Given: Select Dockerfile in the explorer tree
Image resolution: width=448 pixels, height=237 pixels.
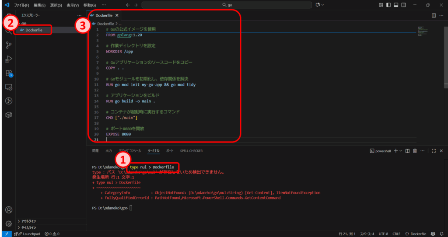Looking at the screenshot, I should coord(34,30).
